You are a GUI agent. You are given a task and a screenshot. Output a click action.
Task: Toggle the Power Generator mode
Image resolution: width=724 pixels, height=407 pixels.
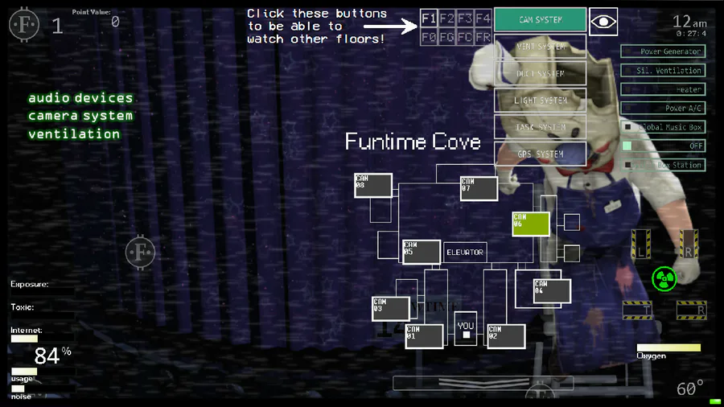click(x=663, y=51)
